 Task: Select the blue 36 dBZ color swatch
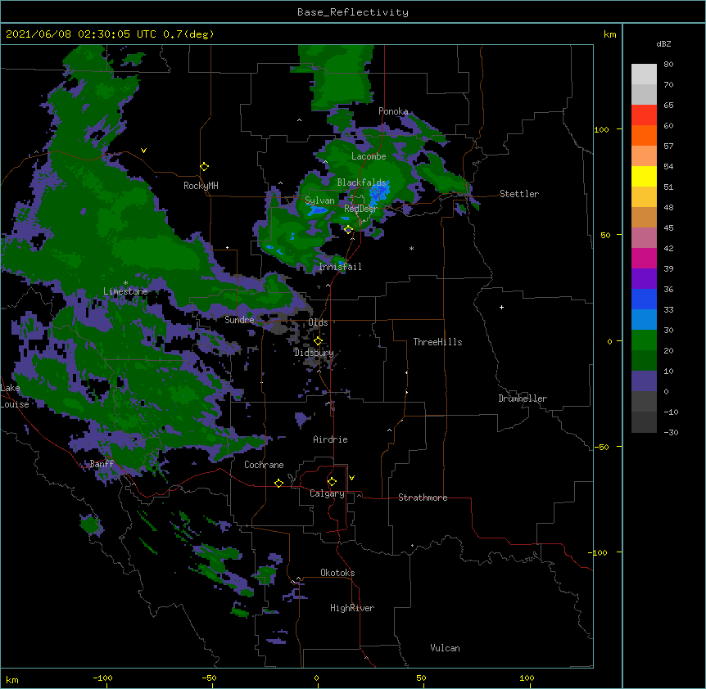644,299
